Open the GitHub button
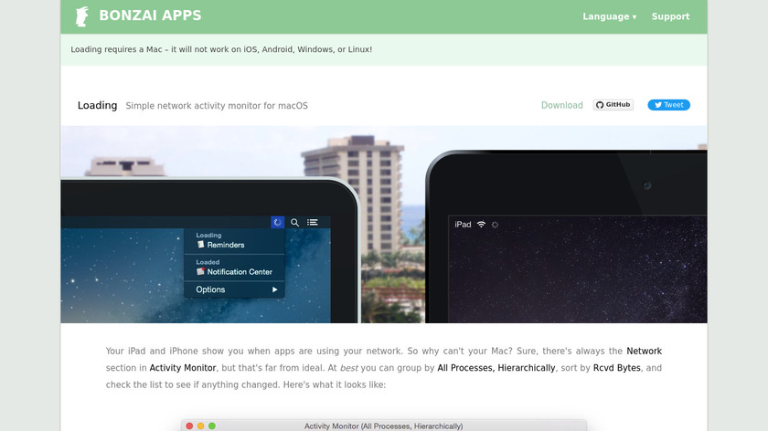The image size is (768, 431). (x=613, y=105)
